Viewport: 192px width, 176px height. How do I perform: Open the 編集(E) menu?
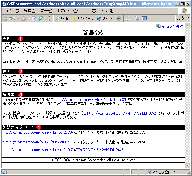pyautogui.click(x=30, y=11)
